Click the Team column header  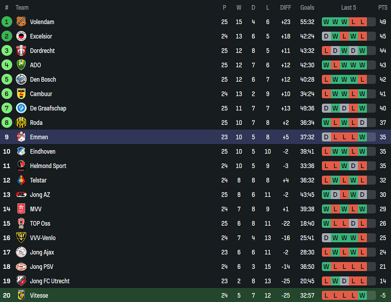pos(22,8)
